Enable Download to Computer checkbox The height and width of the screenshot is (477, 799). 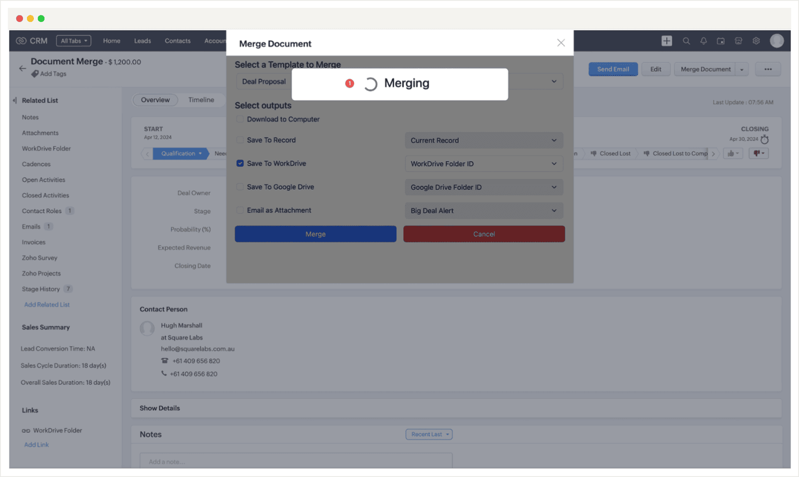(240, 119)
